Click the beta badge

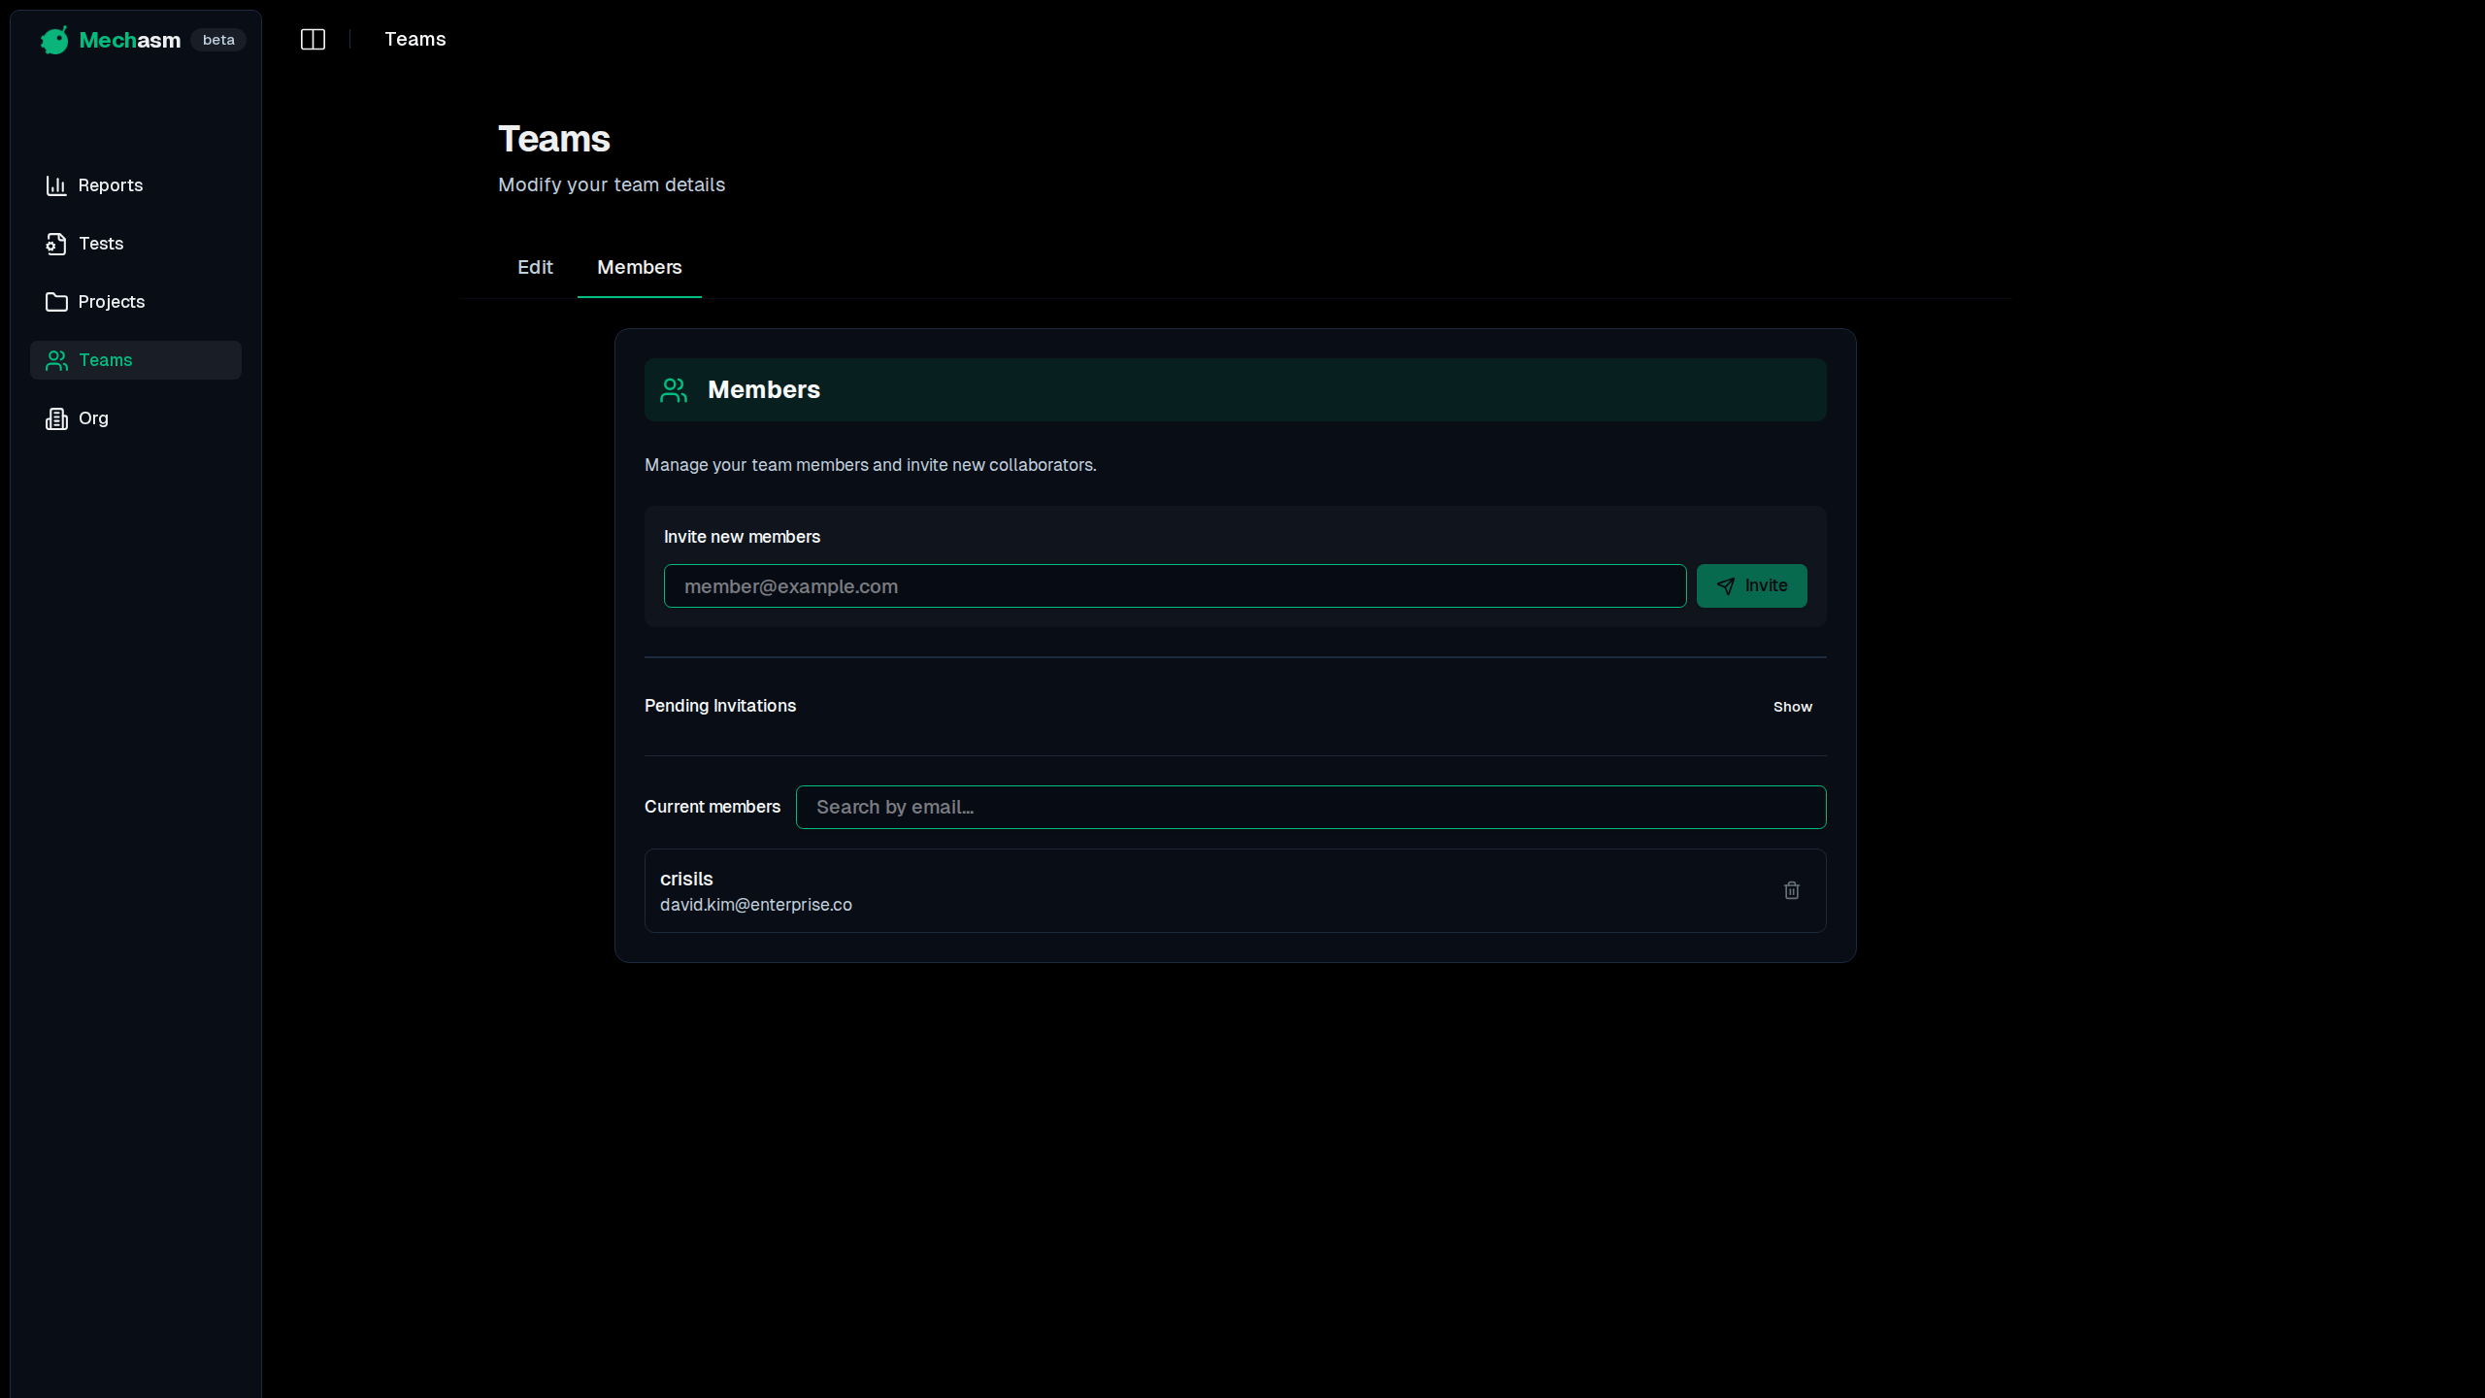click(218, 40)
